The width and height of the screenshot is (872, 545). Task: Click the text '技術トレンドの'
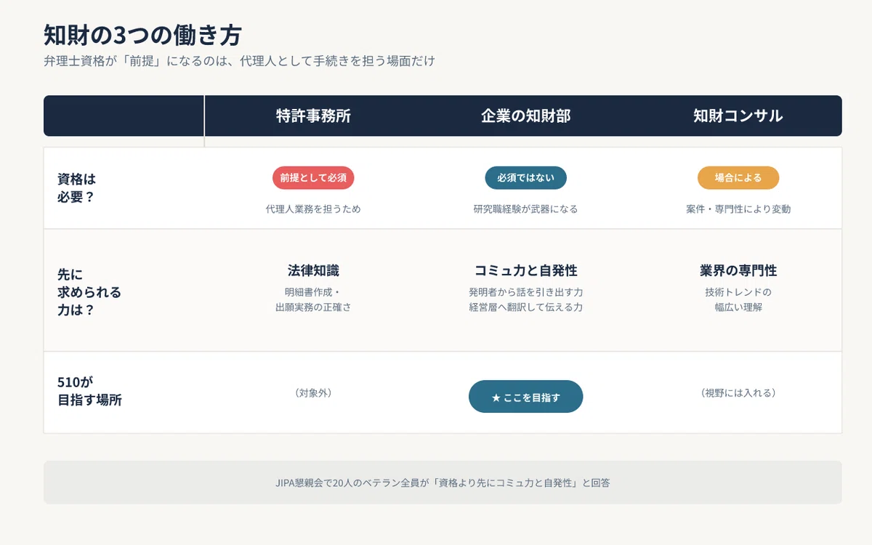point(738,292)
